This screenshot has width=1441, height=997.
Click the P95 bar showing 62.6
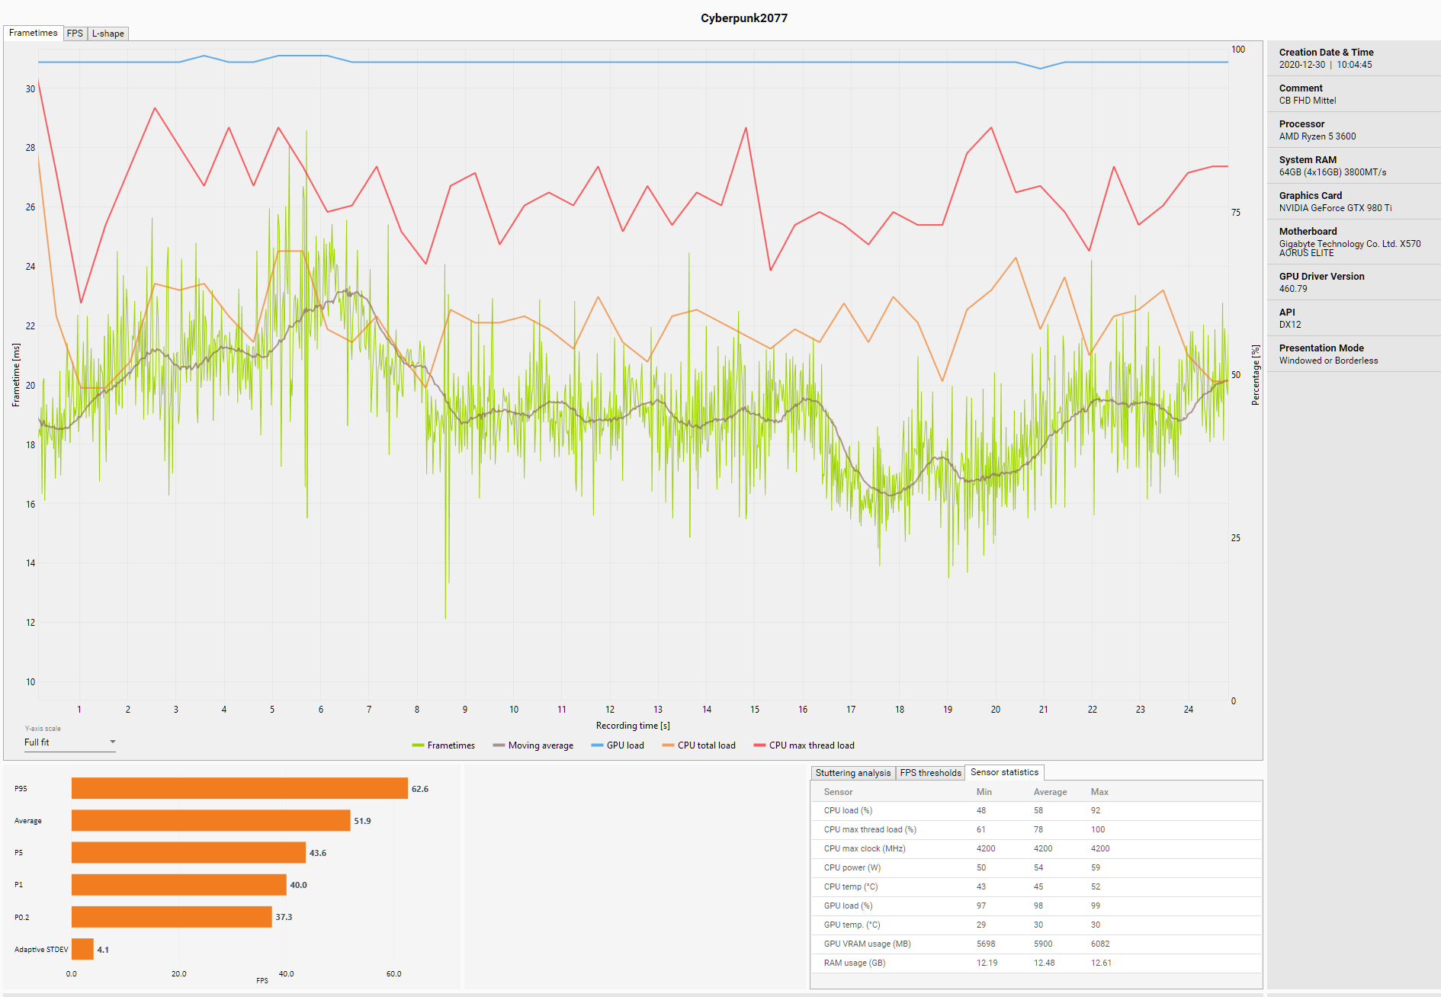239,788
